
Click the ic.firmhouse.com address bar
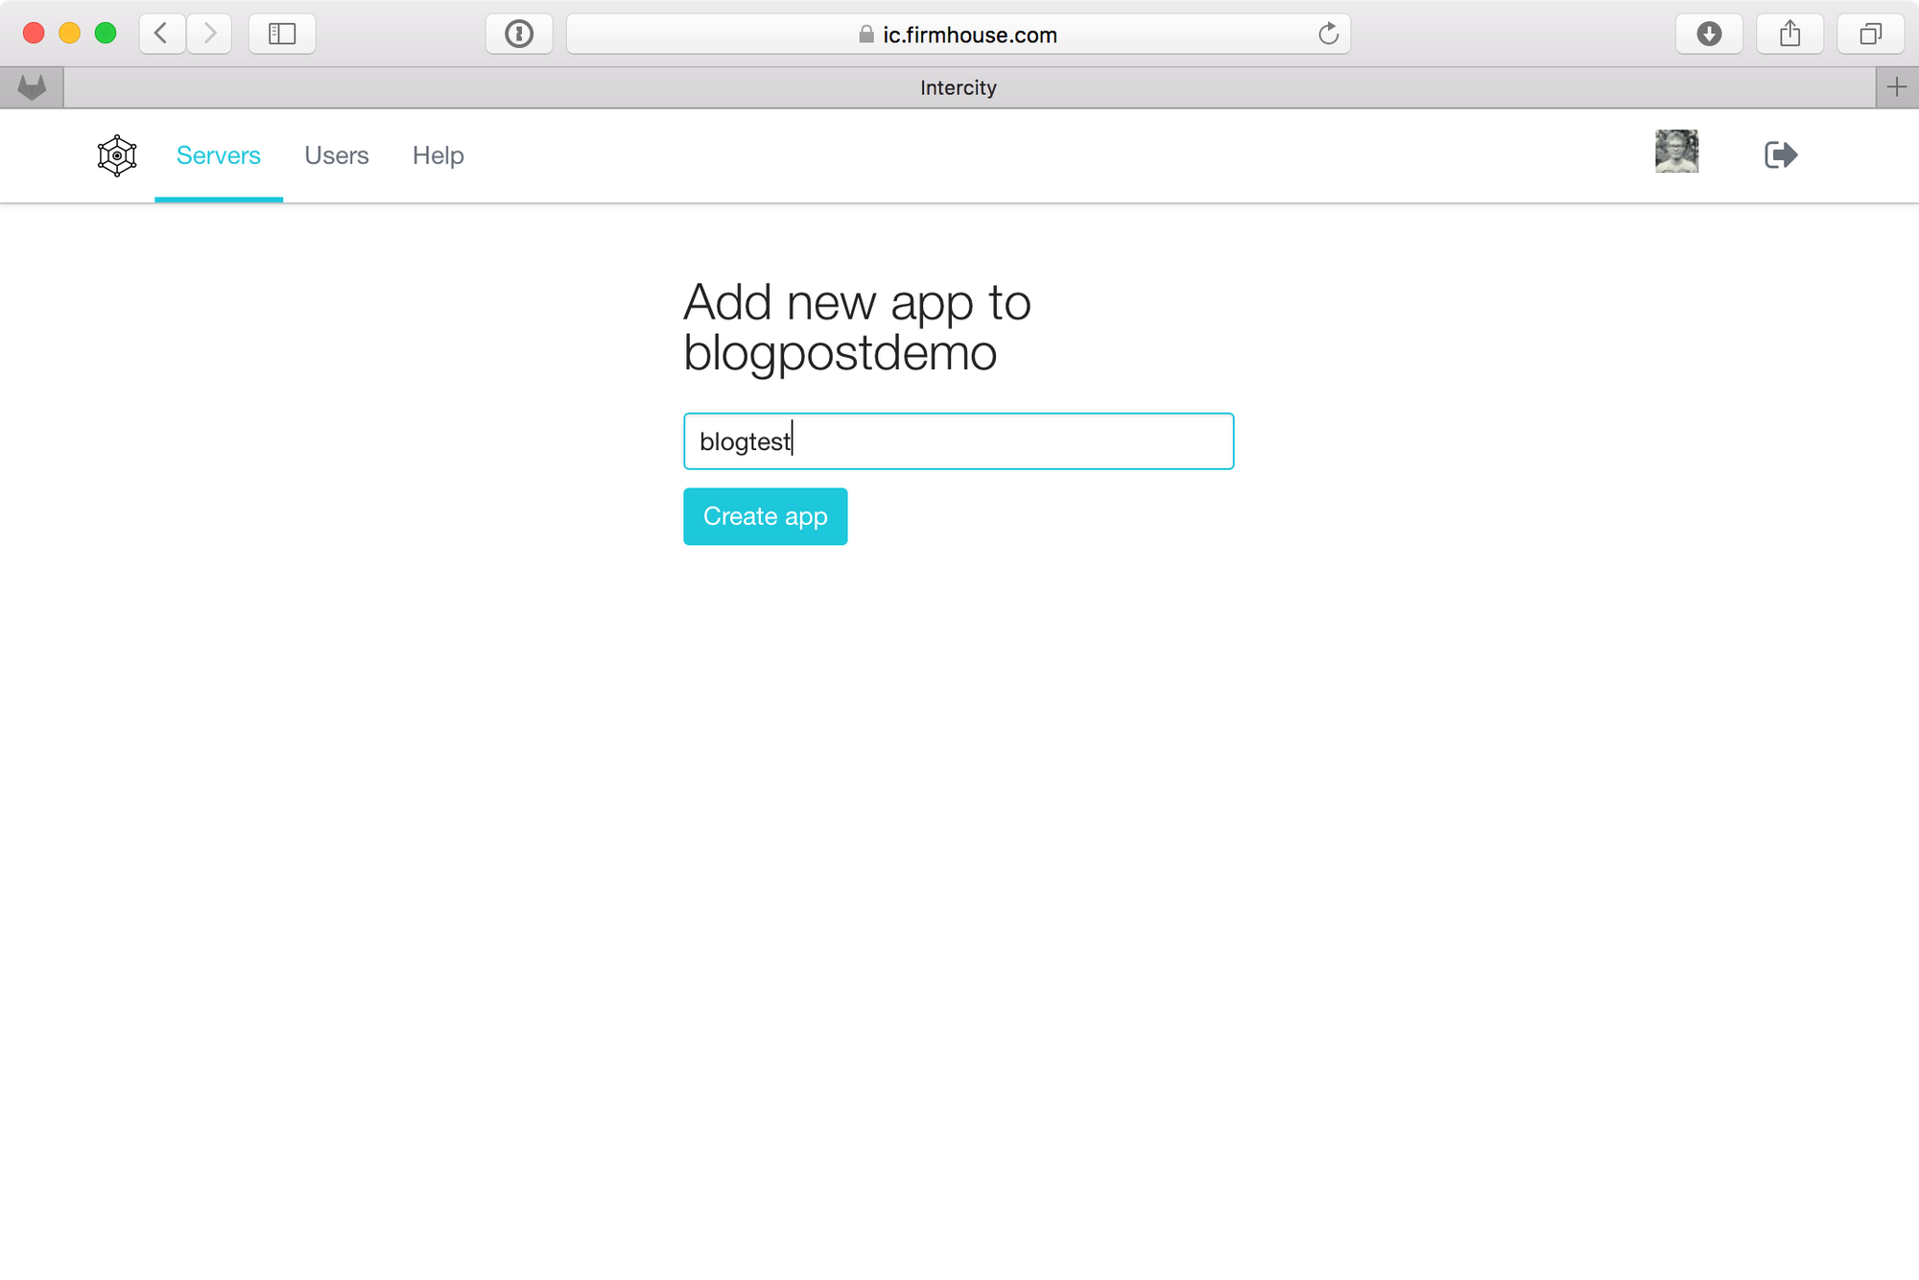(x=958, y=35)
